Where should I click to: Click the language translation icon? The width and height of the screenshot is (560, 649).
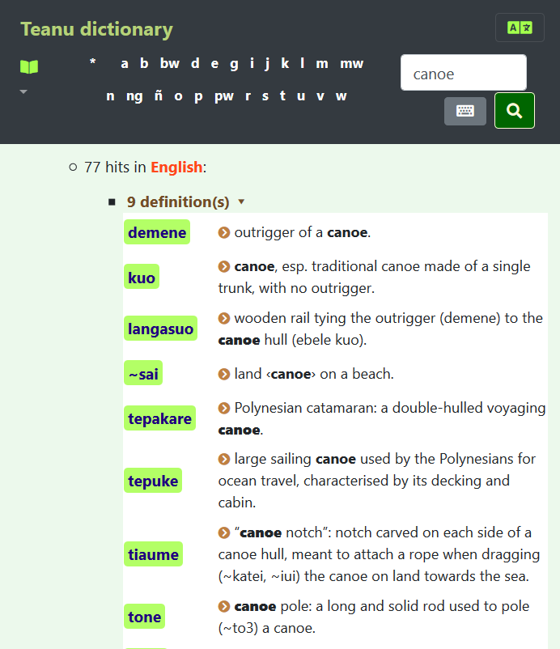[x=520, y=28]
